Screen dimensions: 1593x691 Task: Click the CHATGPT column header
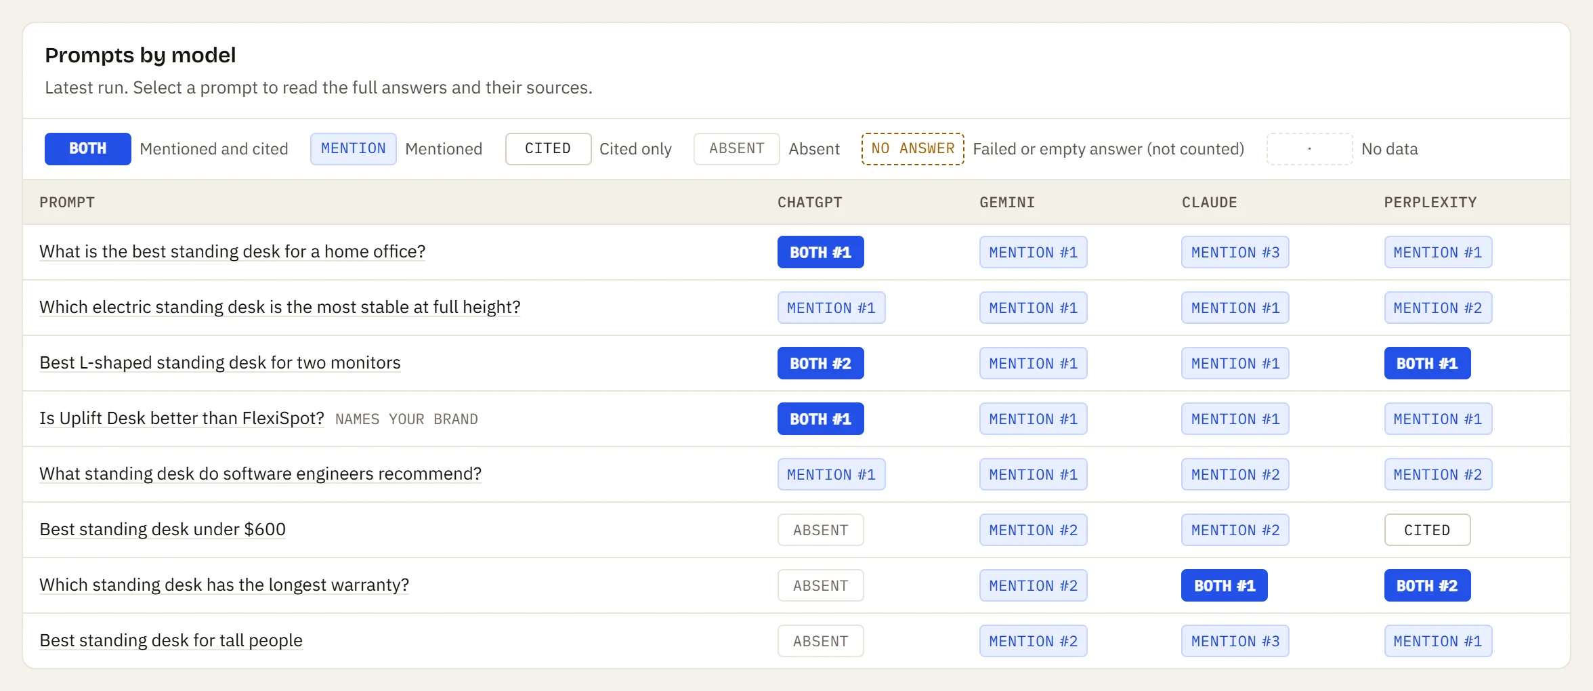809,202
